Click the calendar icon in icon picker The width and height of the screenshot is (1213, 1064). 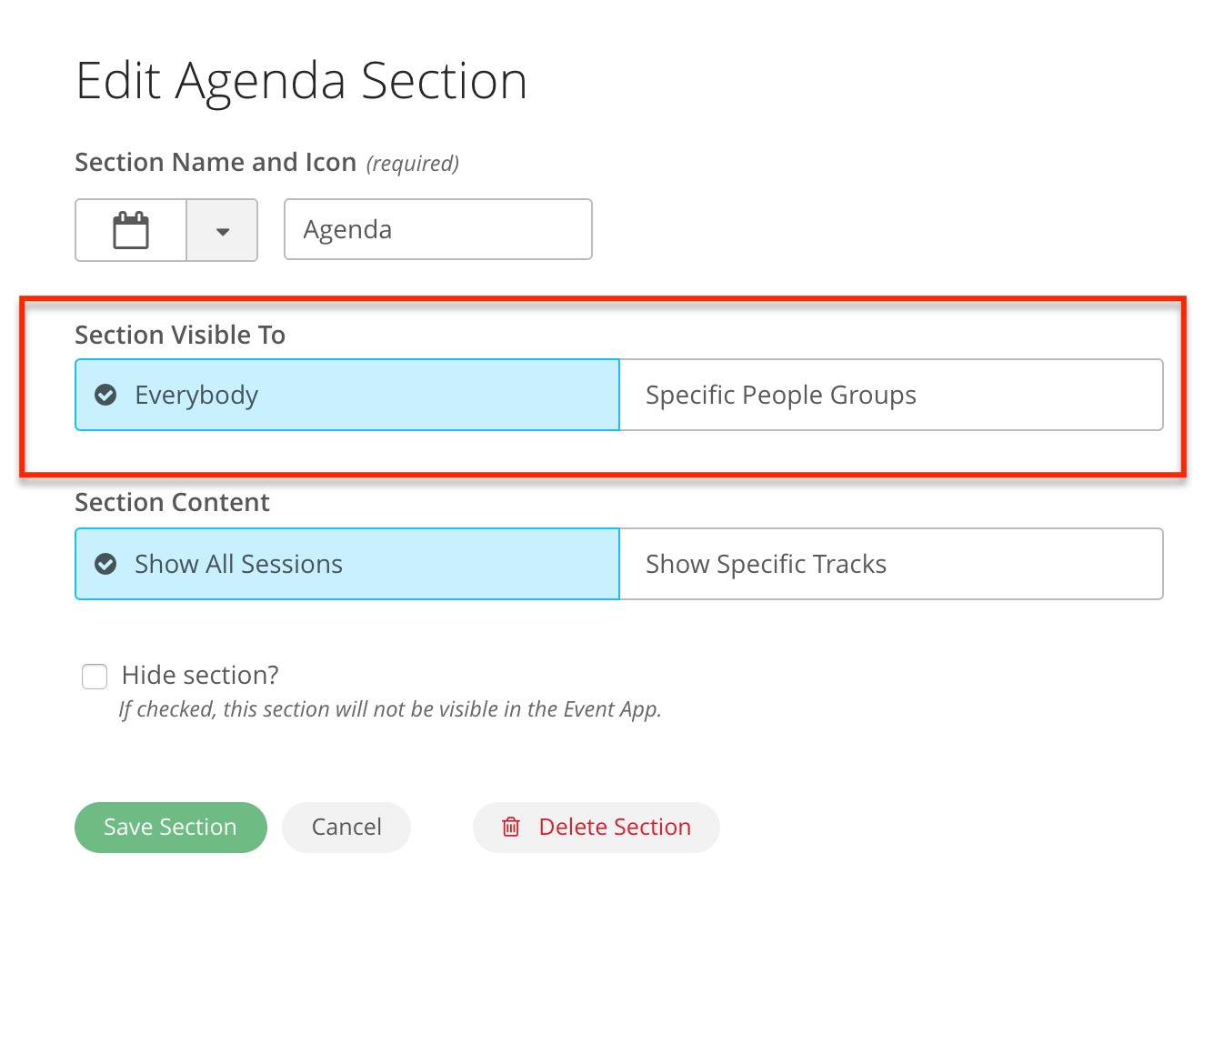click(x=131, y=230)
